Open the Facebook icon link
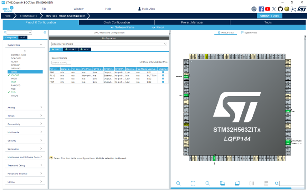 click(x=261, y=9)
